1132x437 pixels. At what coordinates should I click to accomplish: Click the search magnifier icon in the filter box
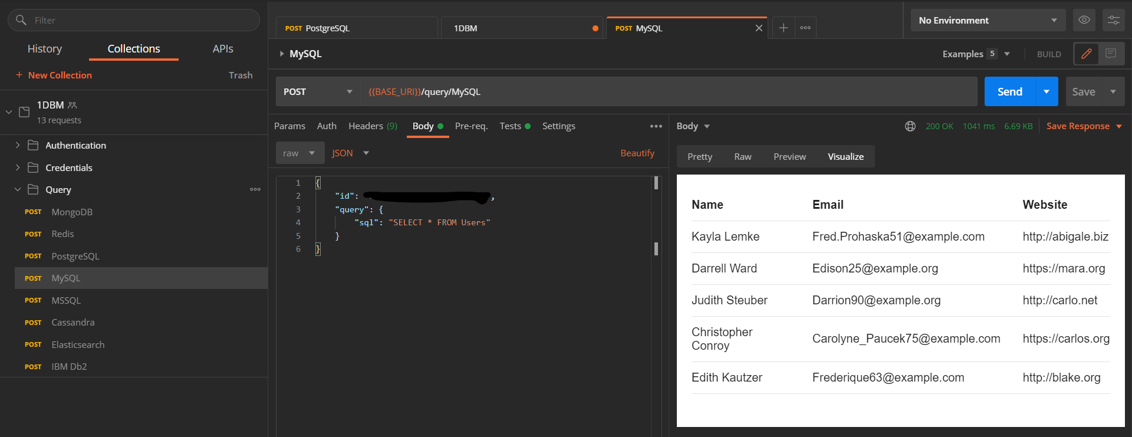(x=21, y=20)
